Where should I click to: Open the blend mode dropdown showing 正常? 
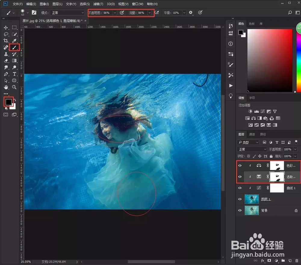pyautogui.click(x=252, y=149)
